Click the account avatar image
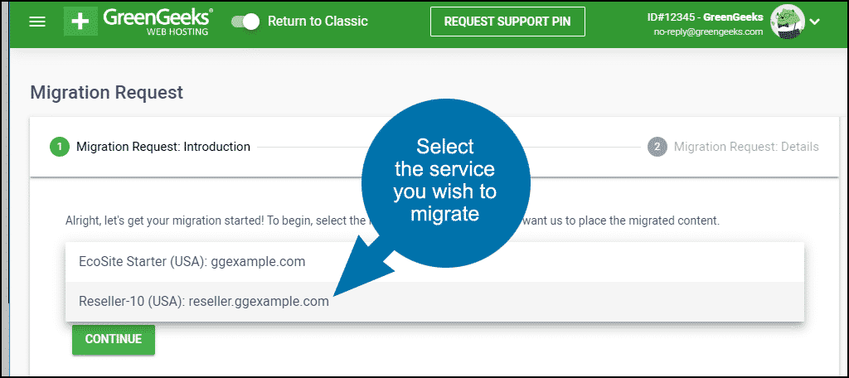The image size is (849, 378). (786, 21)
